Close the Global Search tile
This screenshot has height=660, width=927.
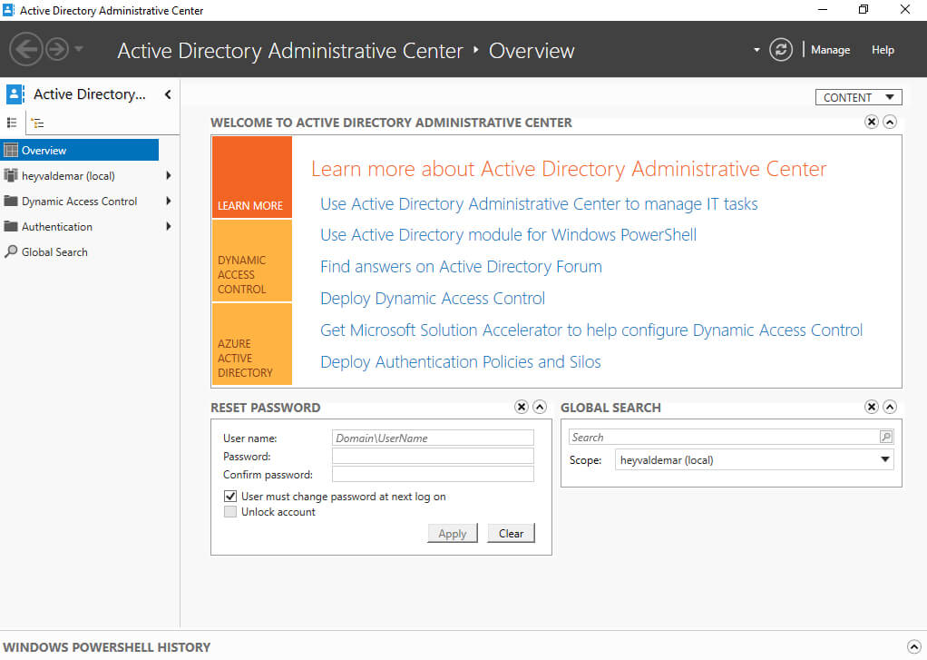[872, 407]
